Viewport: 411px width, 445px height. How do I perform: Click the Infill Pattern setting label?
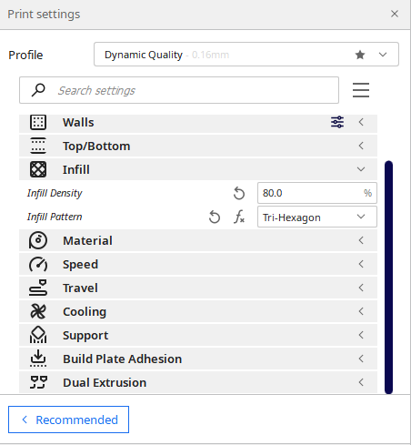click(x=55, y=217)
